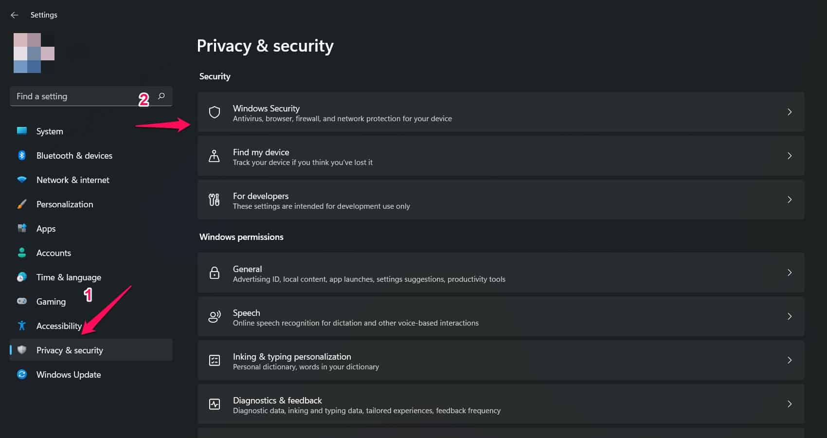Click the General lock icon

(214, 273)
